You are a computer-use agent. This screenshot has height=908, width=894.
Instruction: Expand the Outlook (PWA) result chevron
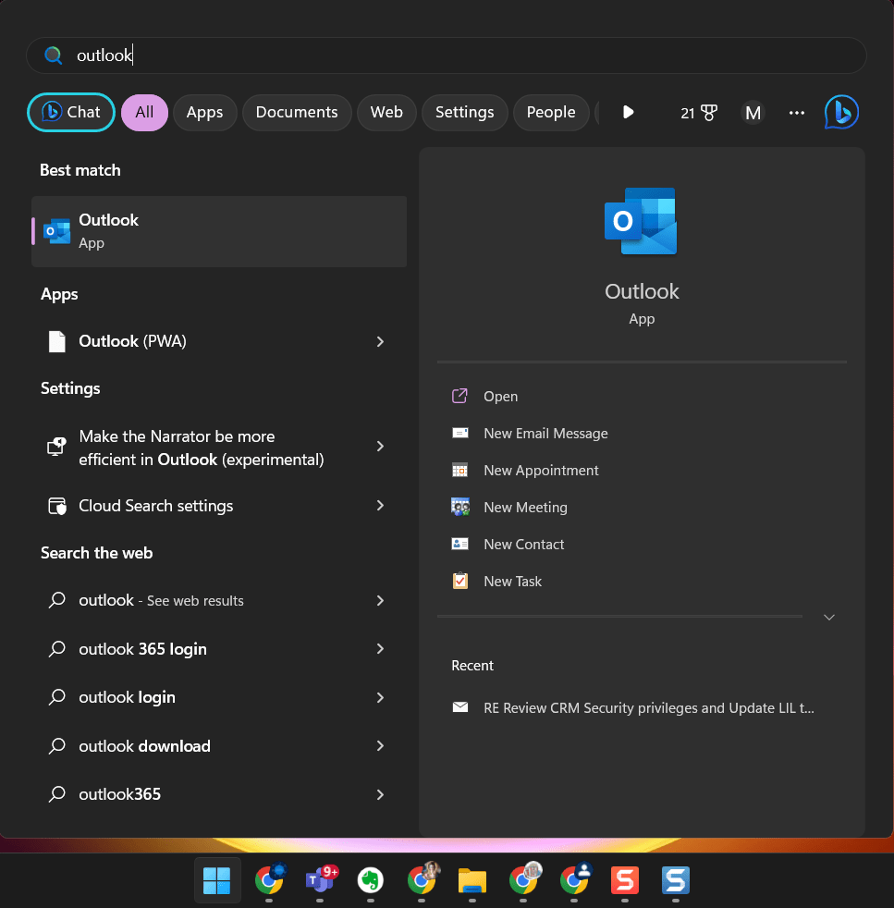(379, 341)
